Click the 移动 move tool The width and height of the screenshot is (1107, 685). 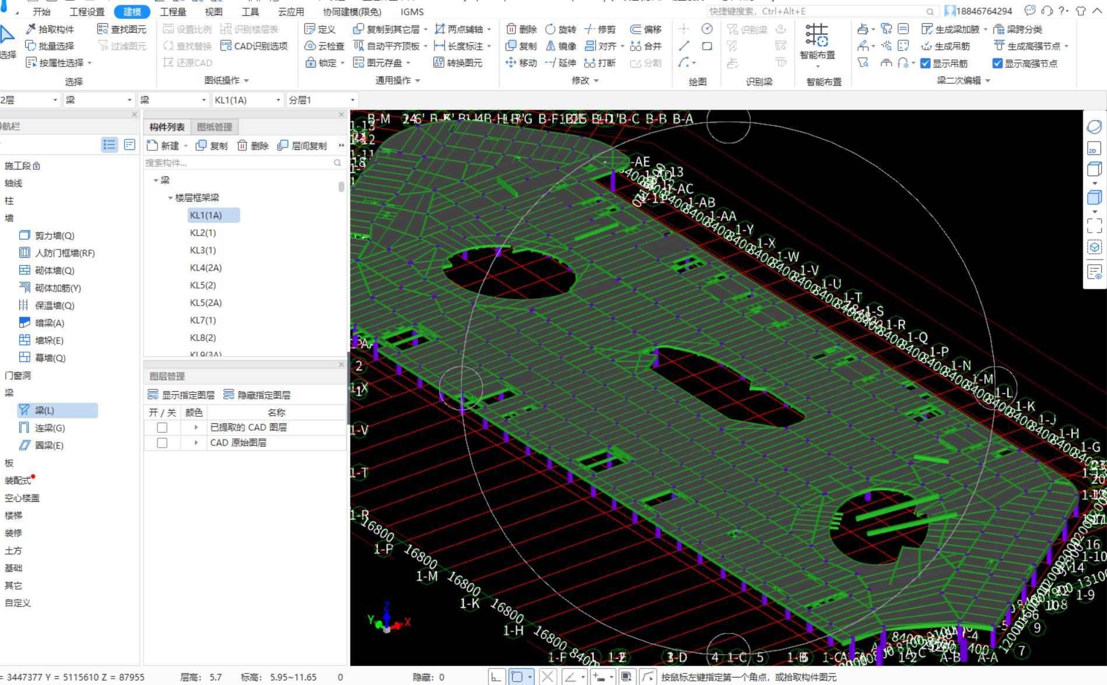(x=521, y=63)
